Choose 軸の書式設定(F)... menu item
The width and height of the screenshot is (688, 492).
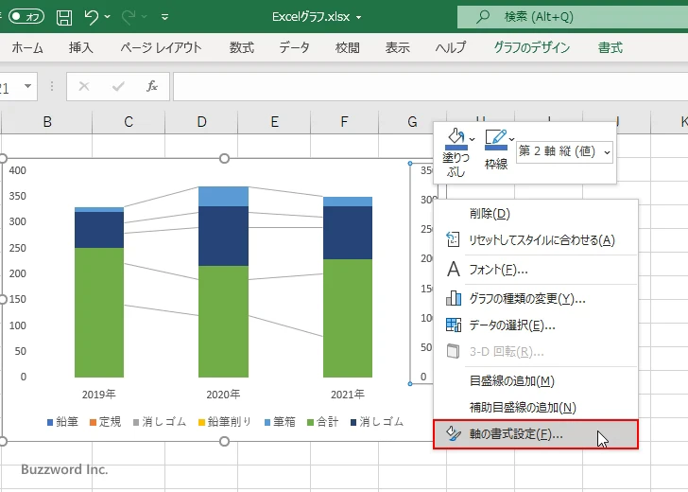coord(535,434)
